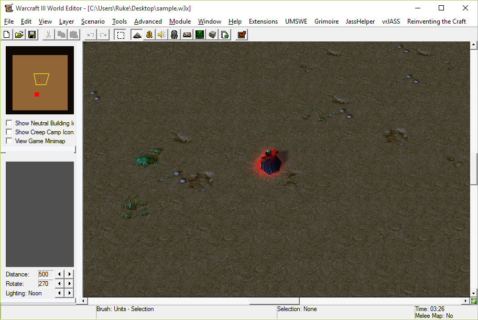The height and width of the screenshot is (320, 478).
Task: Open the Module menu
Action: pos(180,22)
